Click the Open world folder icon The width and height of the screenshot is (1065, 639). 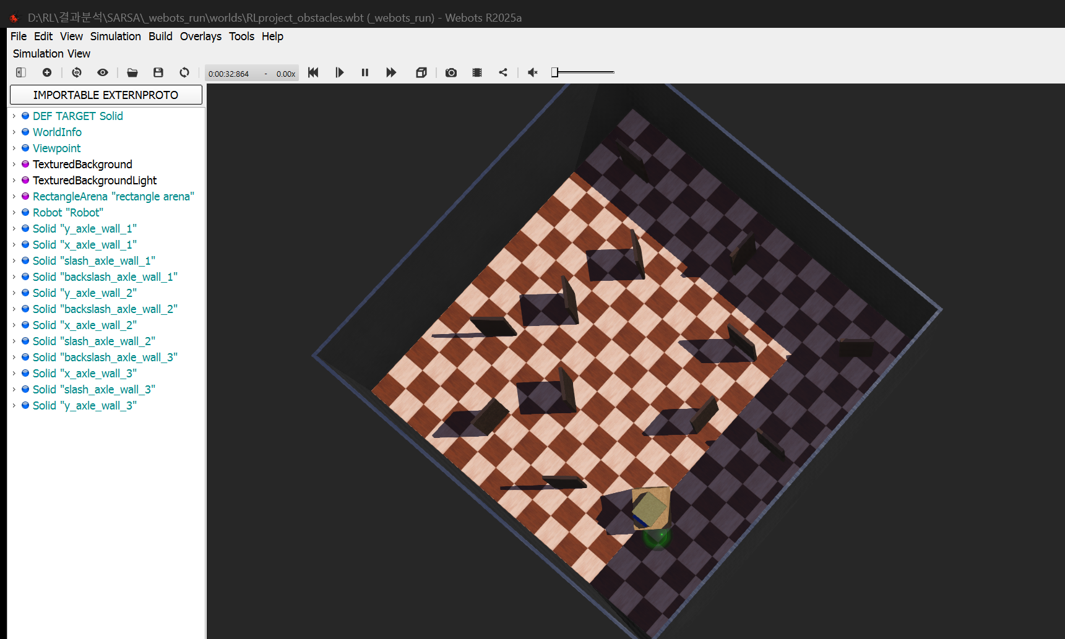[x=132, y=72]
